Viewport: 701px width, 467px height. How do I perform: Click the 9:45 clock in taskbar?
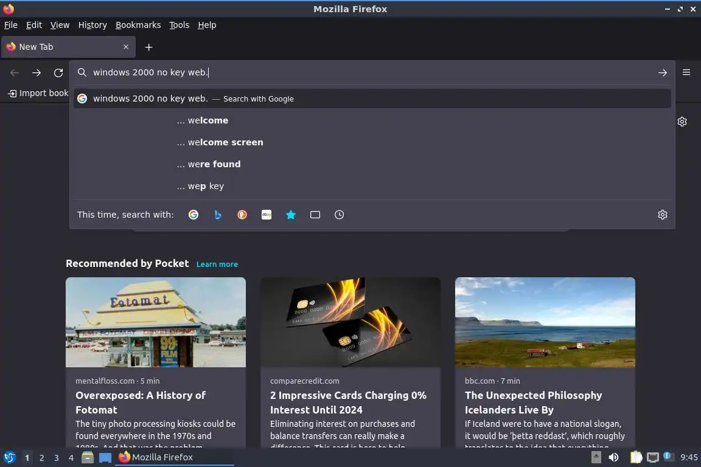[x=689, y=457]
